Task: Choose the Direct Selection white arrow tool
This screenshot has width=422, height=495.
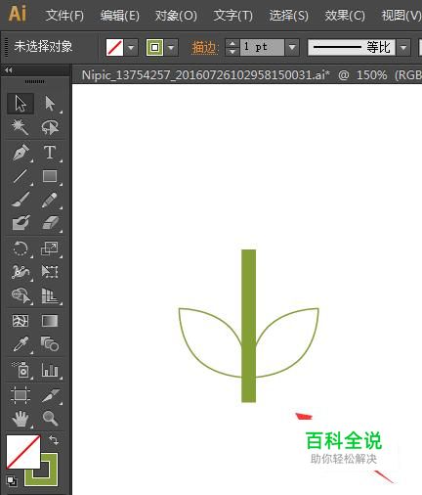Action: [x=50, y=104]
